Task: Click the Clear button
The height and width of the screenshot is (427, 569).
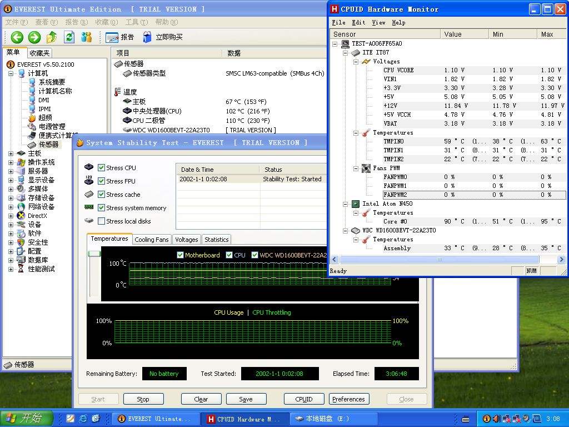Action: point(201,399)
